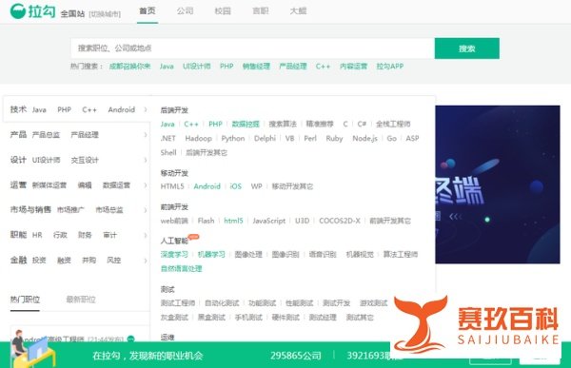
Task: Click 产品总监 in the 产品 row
Action: (46, 135)
